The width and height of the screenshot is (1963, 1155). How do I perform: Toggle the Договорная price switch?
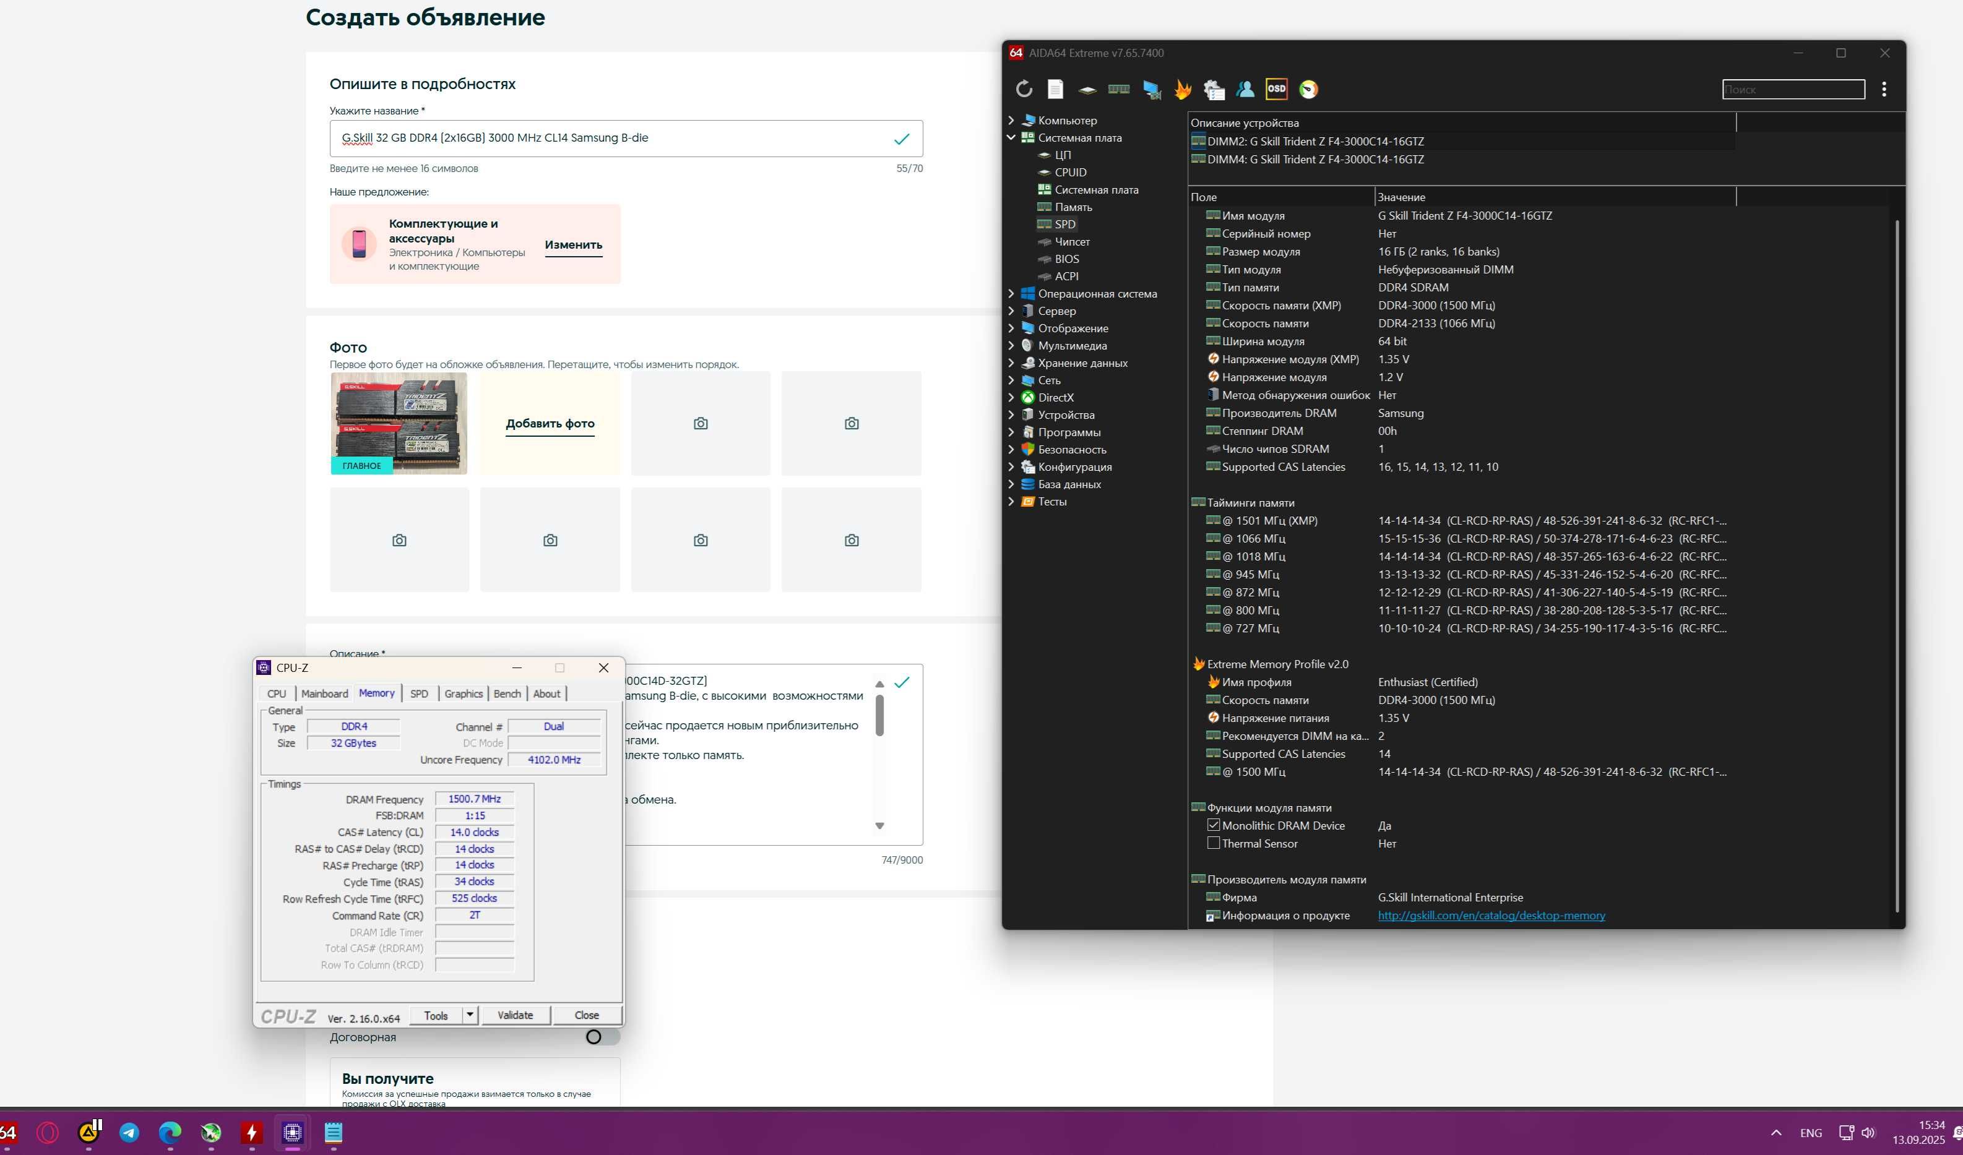pyautogui.click(x=603, y=1037)
